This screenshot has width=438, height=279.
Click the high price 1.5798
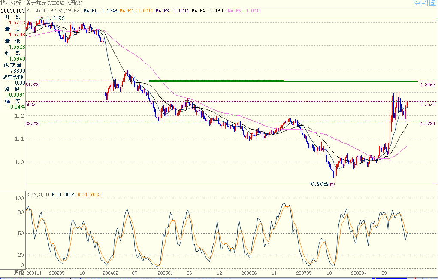[x=17, y=35]
